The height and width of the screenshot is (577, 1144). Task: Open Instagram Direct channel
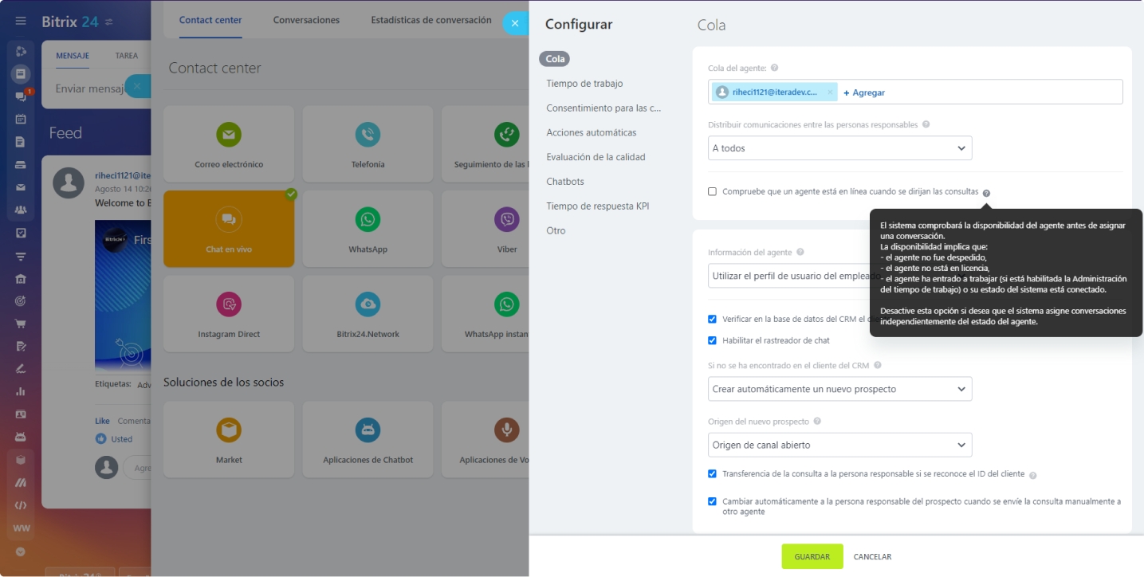pos(229,304)
